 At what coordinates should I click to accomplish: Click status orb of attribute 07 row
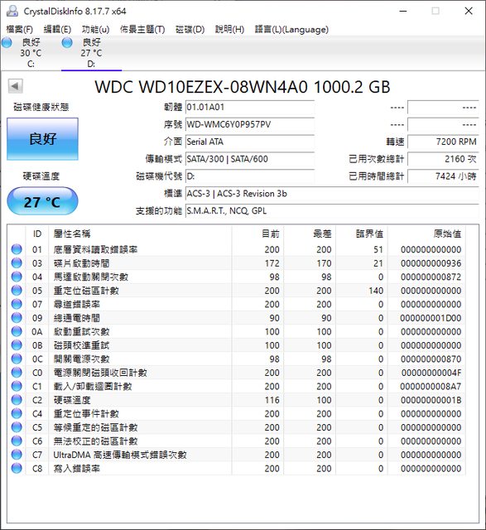tap(17, 304)
